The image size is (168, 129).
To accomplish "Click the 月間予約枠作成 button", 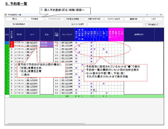I will (94, 19).
